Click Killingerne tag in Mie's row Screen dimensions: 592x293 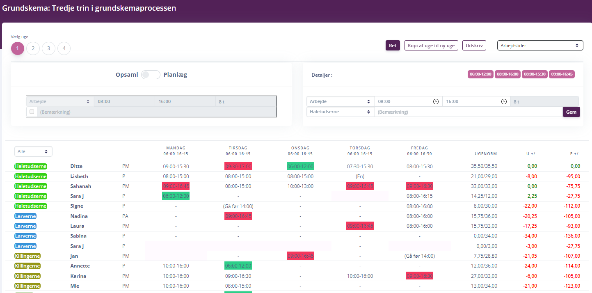27,286
